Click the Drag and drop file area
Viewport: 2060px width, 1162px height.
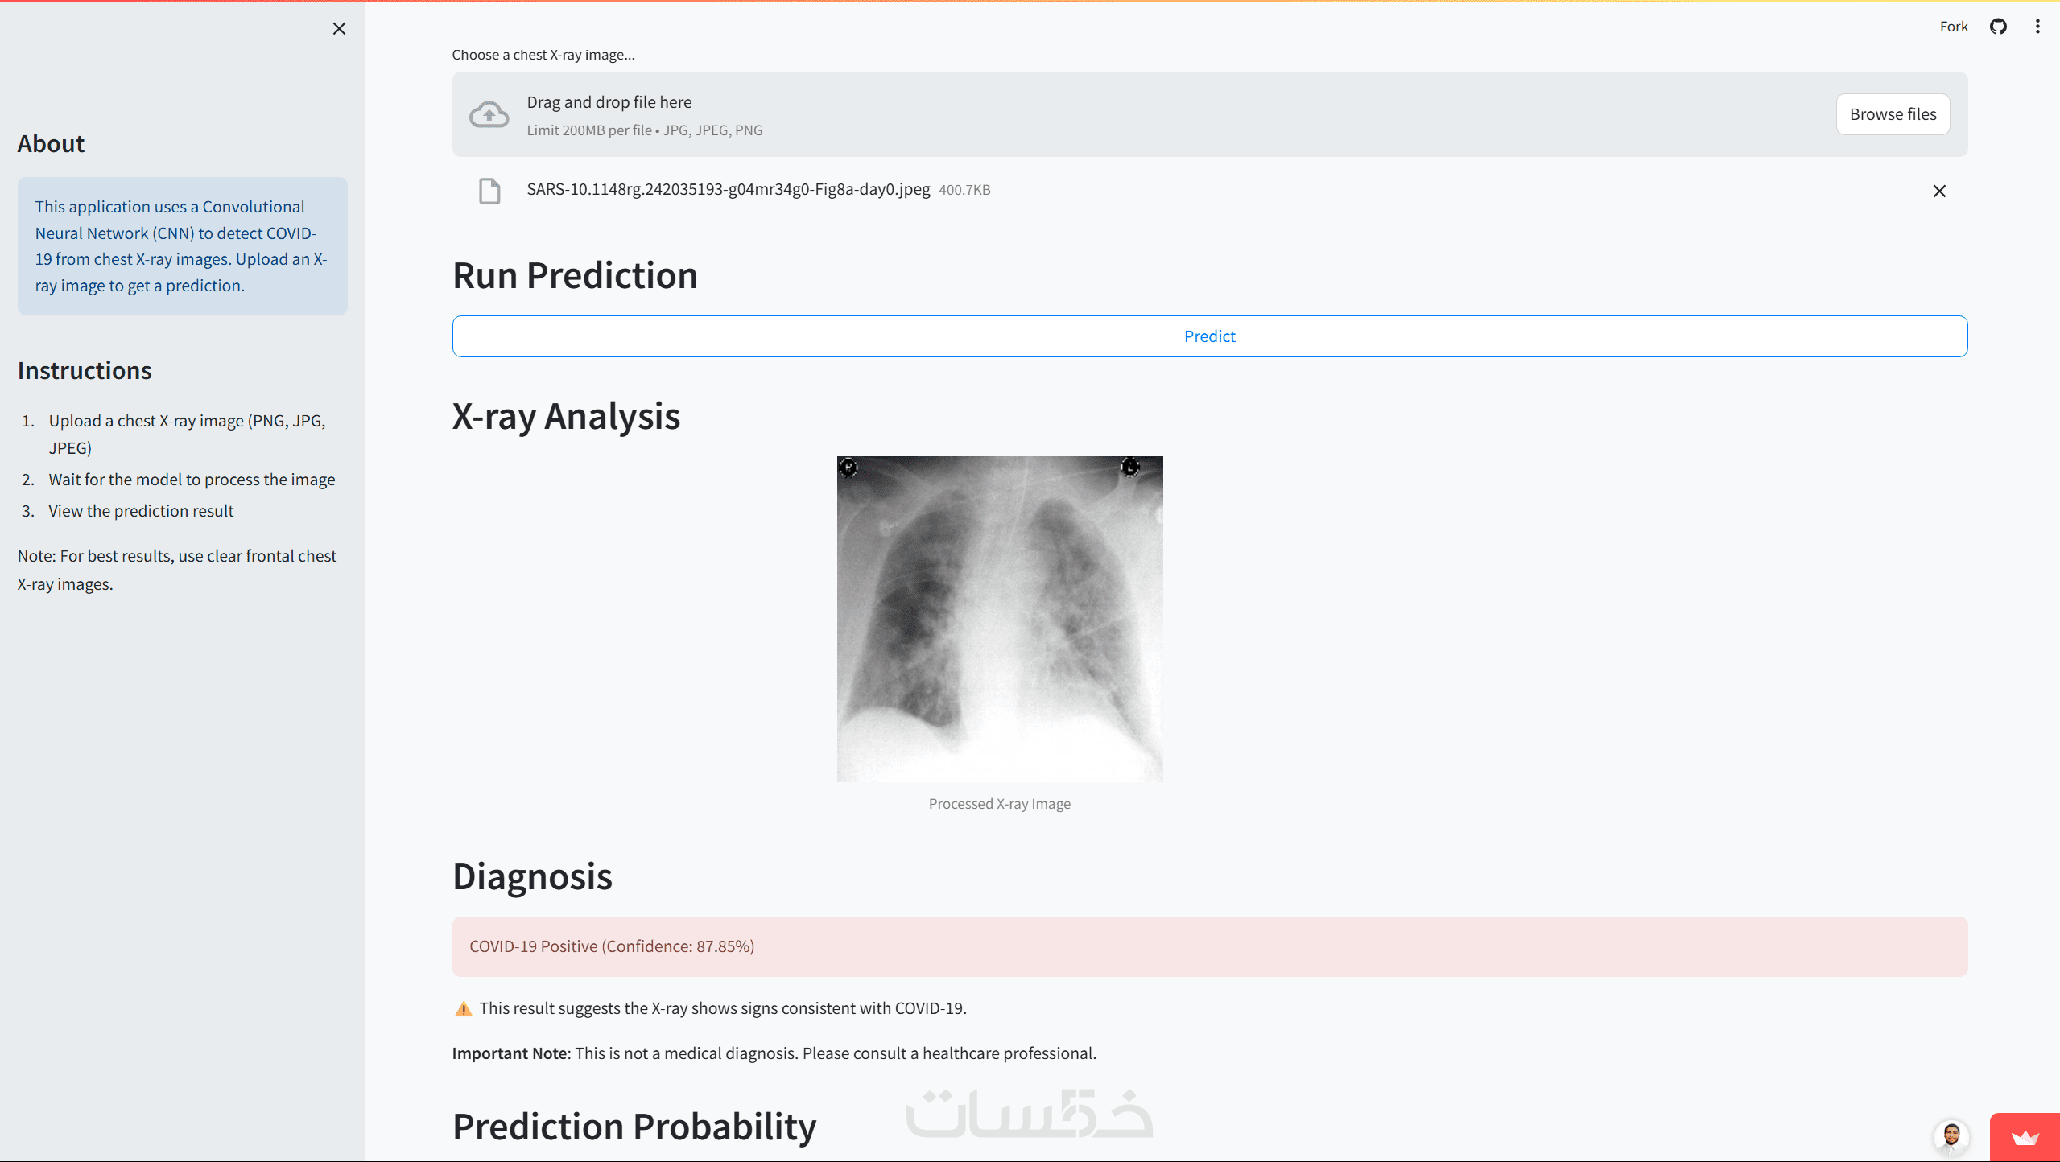(x=1127, y=114)
